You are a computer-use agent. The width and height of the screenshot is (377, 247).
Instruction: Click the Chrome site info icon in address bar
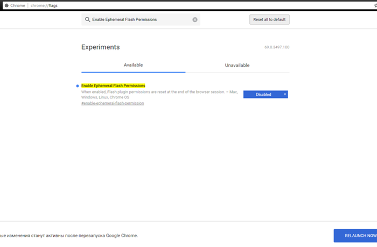click(6, 5)
